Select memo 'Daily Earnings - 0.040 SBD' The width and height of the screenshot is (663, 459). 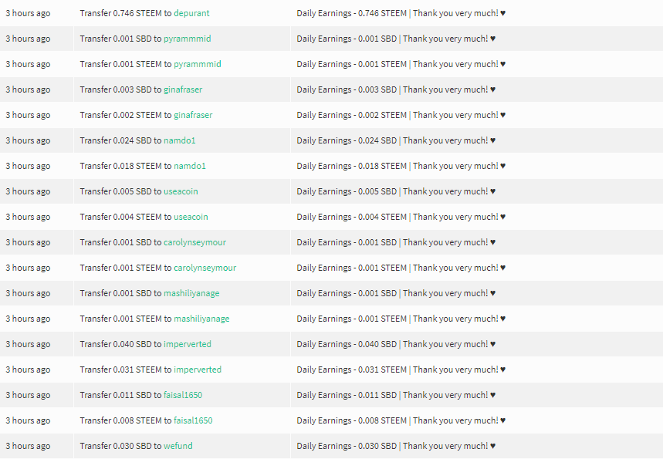[347, 344]
